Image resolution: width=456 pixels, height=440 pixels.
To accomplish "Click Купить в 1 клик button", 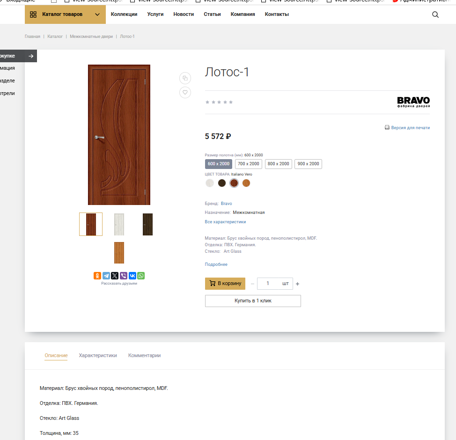I will click(253, 301).
